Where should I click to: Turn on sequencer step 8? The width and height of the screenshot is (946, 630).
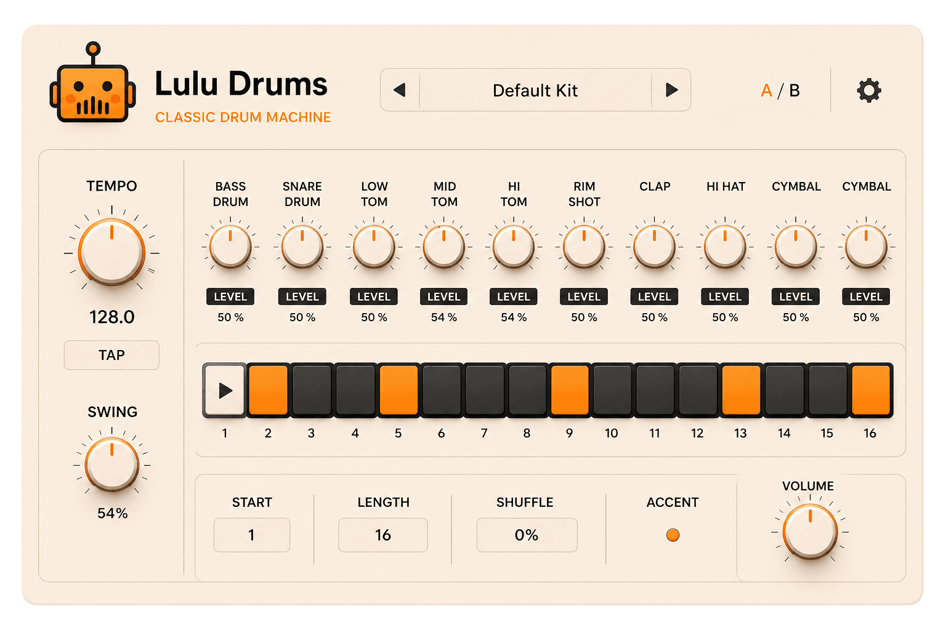pyautogui.click(x=527, y=390)
